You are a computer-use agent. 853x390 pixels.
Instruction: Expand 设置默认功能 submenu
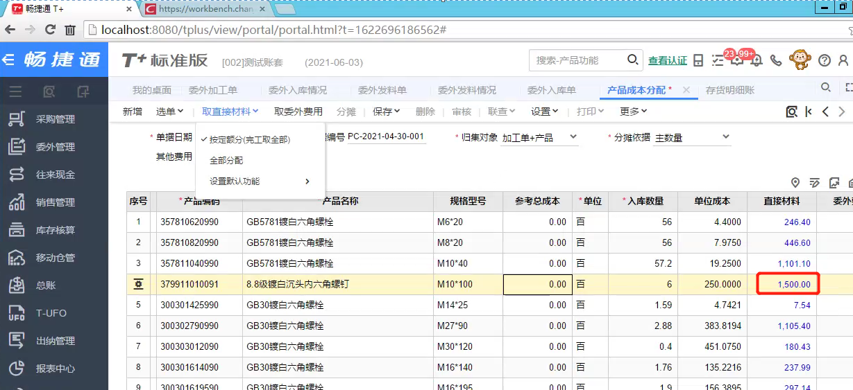tap(260, 181)
